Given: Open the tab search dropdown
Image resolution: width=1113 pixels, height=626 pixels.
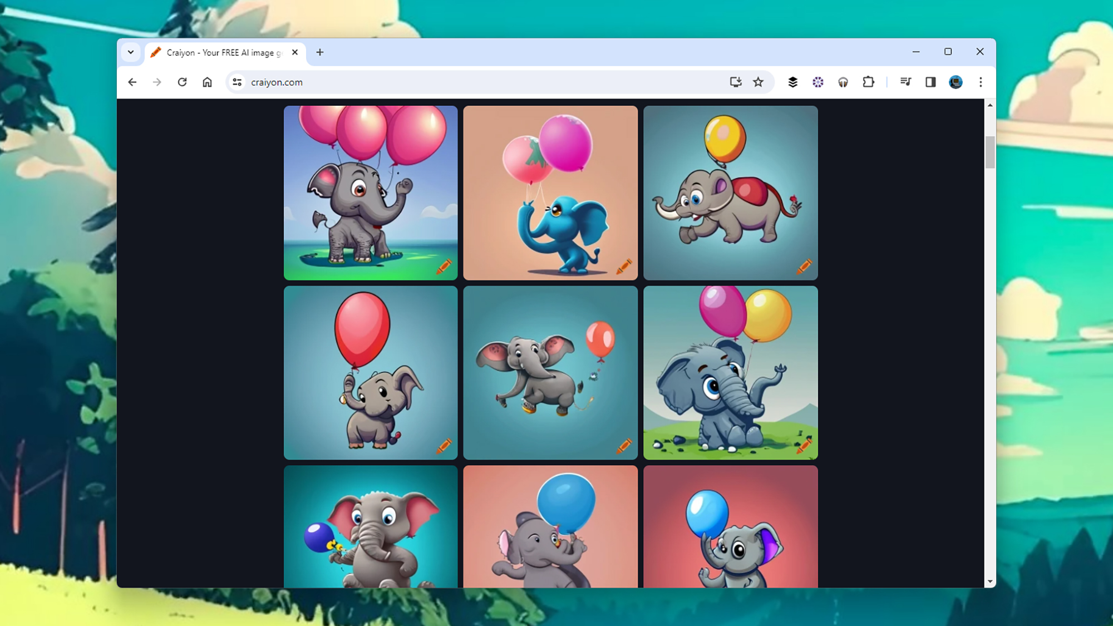Looking at the screenshot, I should (131, 52).
